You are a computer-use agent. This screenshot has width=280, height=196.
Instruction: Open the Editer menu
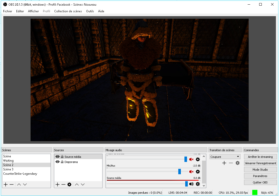coord(20,11)
